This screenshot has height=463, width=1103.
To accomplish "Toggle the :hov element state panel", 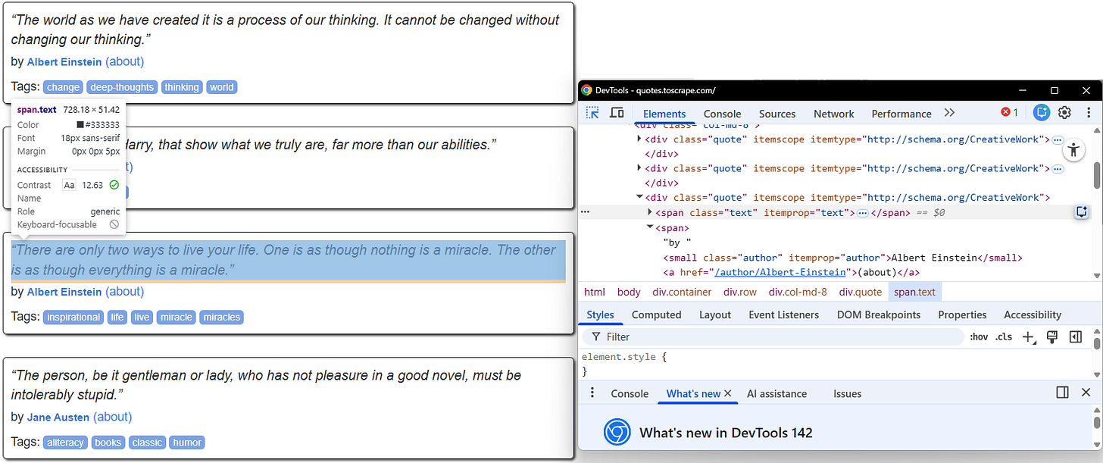I will pos(979,337).
